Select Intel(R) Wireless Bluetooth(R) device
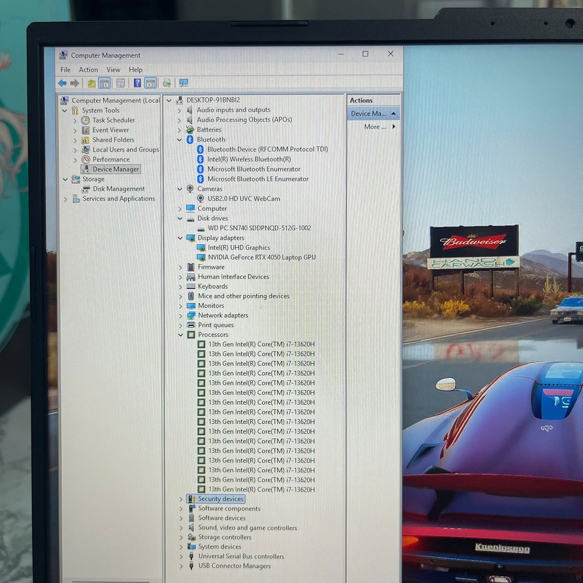583x583 pixels. pyautogui.click(x=249, y=159)
